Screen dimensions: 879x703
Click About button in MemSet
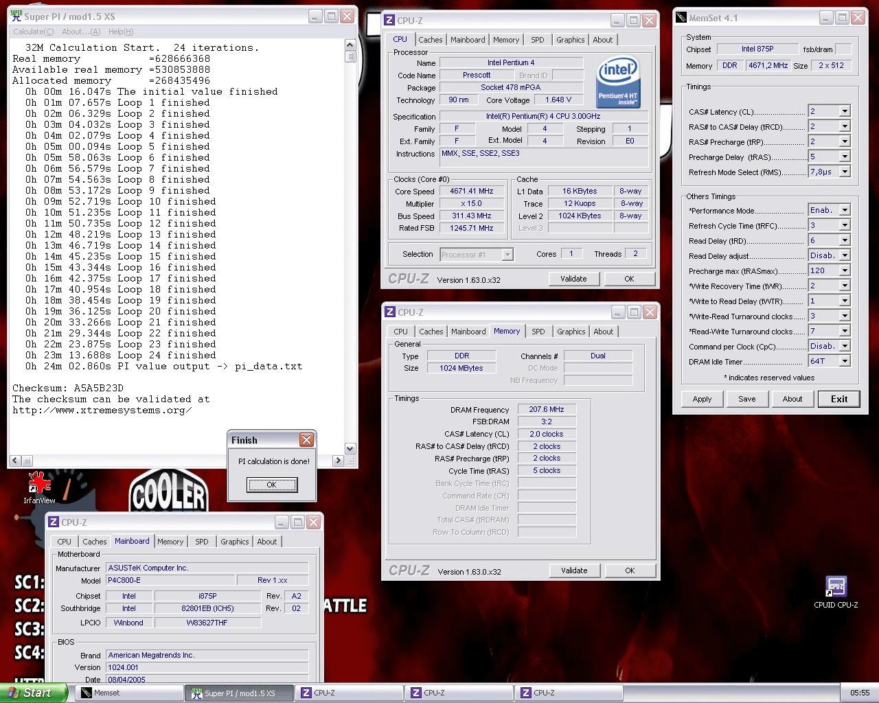(x=792, y=399)
